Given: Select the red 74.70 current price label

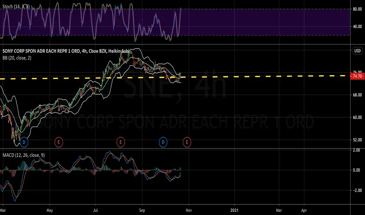Looking at the screenshot, I should [x=357, y=76].
